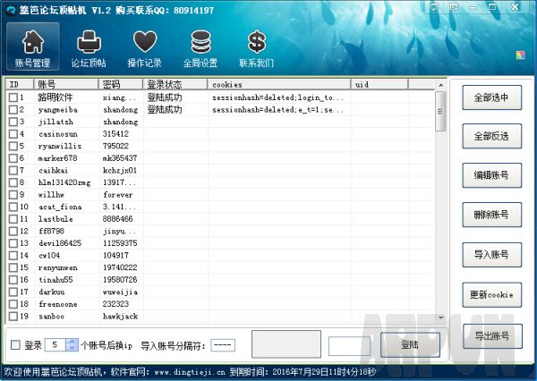Click the 更新cookie button

491,294
